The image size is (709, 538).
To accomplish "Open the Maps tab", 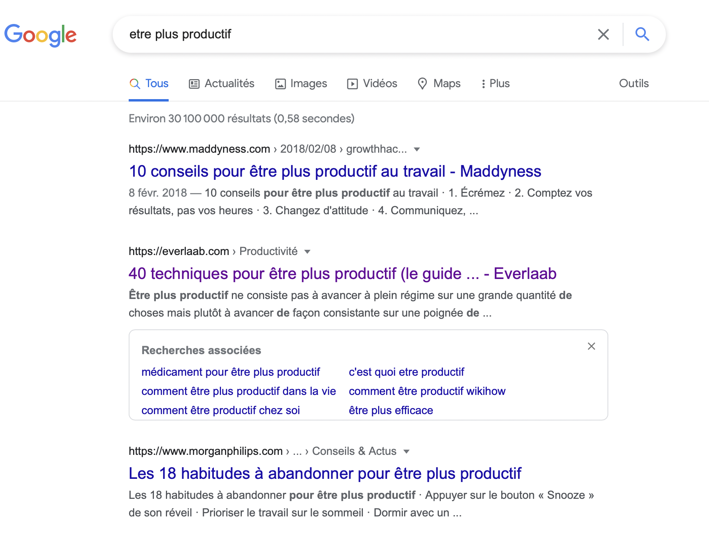I will click(x=439, y=84).
